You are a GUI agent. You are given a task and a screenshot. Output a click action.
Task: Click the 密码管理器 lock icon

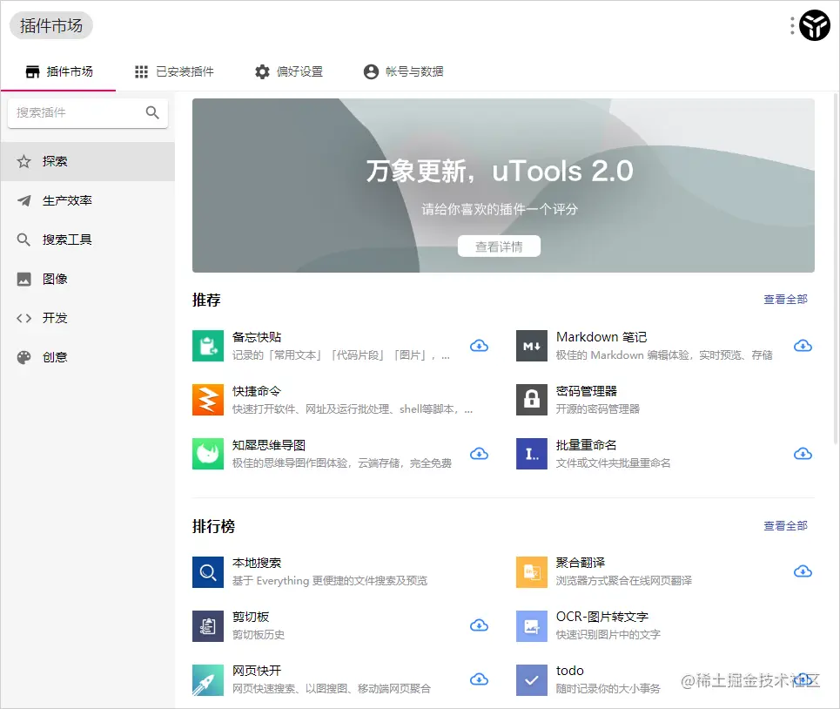[532, 400]
